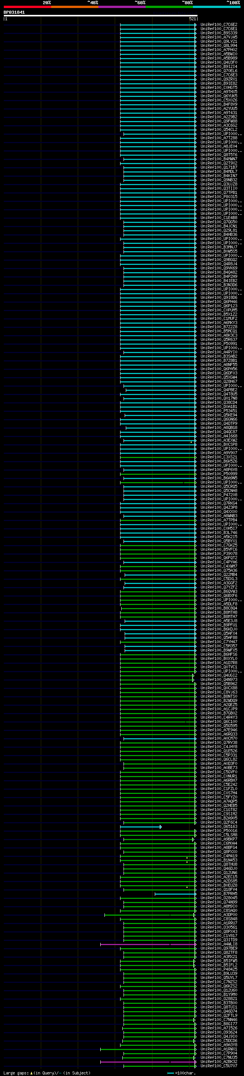Click the cyan segment of identity color scale

pyautogui.click(x=217, y=7)
